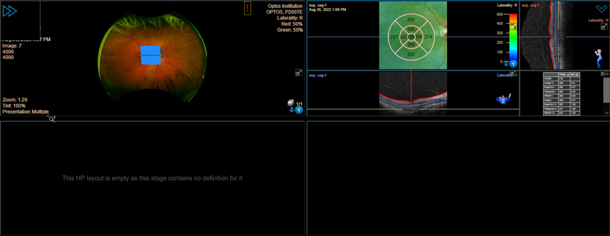Click the Presentation: Multiple label
The height and width of the screenshot is (236, 610).
26,112
